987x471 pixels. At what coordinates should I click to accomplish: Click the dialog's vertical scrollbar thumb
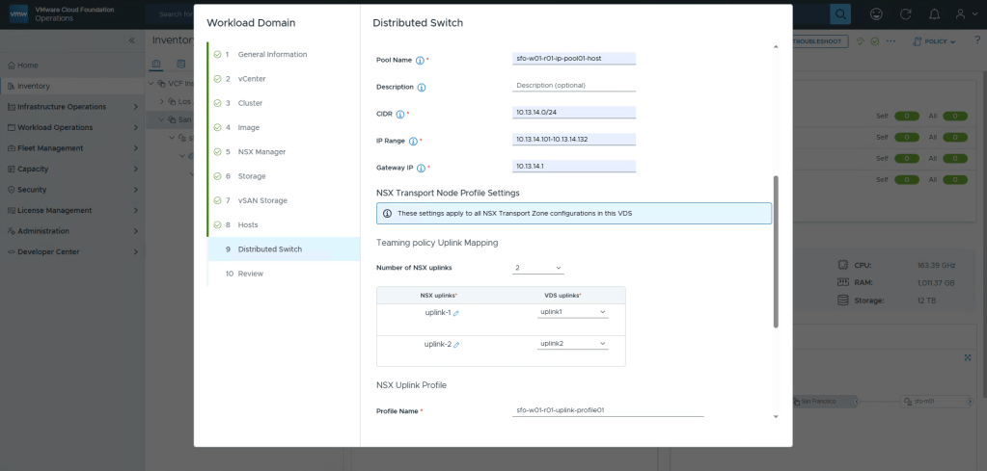[776, 250]
